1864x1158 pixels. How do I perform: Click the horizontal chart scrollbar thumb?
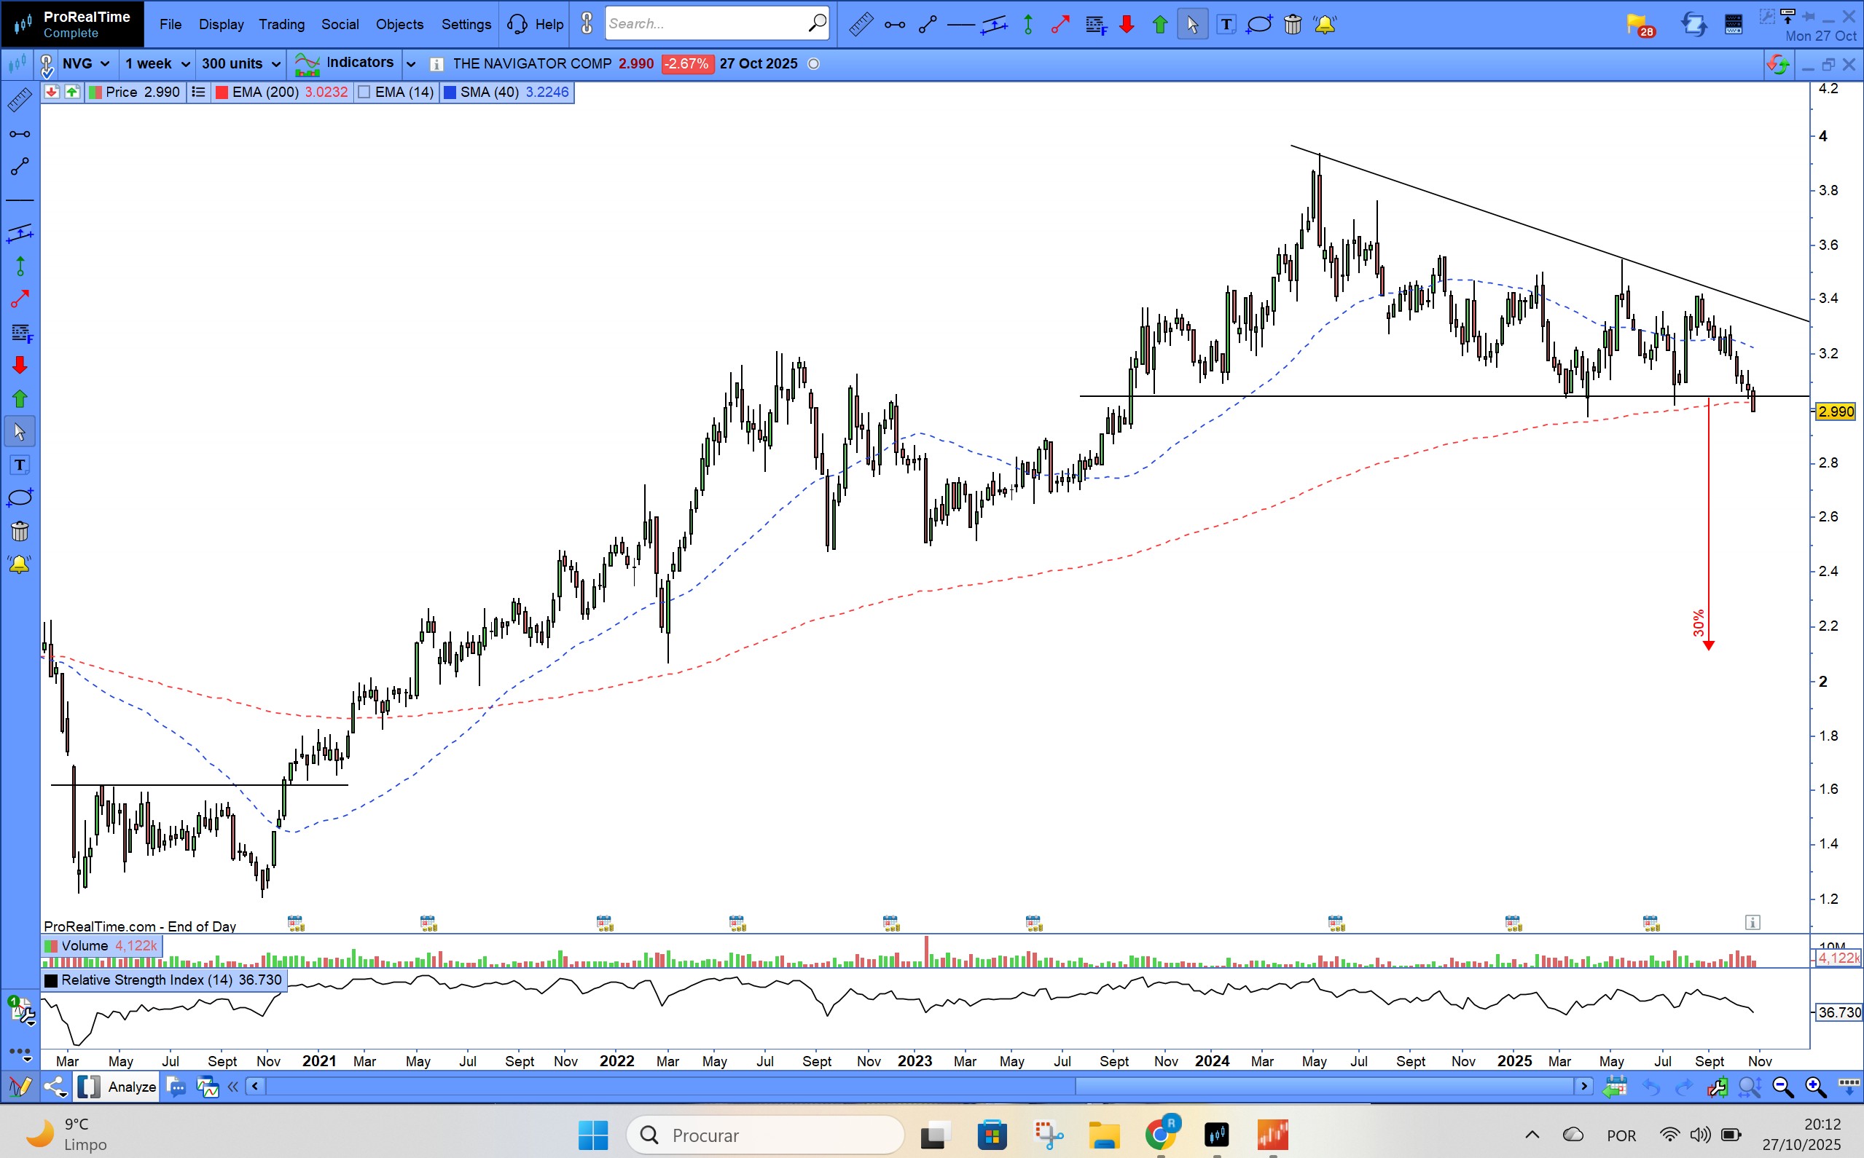pos(1324,1086)
